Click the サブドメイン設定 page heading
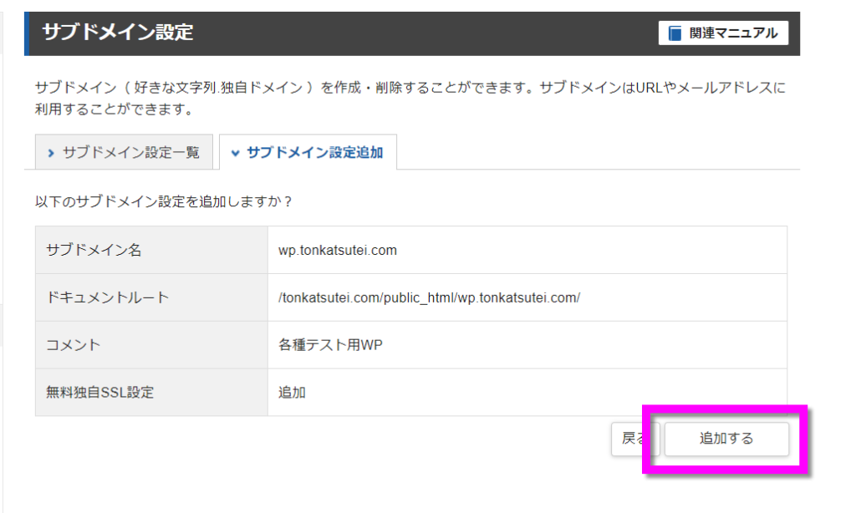This screenshot has height=513, width=856. pyautogui.click(x=118, y=33)
